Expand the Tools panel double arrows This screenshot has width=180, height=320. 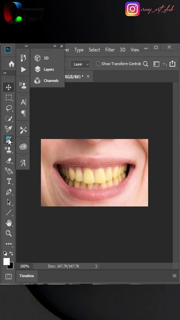(x=5, y=73)
